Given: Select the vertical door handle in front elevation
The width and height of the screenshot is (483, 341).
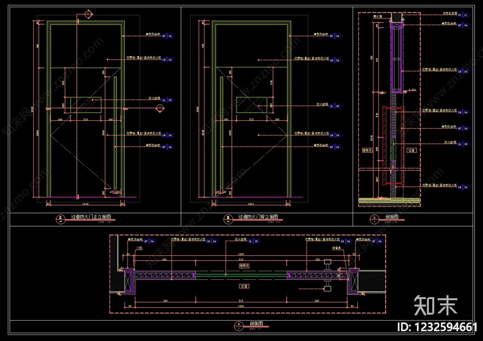Looking at the screenshot, I should (115, 133).
